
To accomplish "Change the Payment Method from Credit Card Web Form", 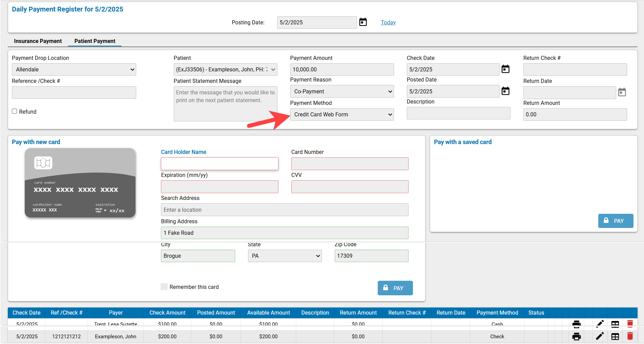I will coord(342,114).
